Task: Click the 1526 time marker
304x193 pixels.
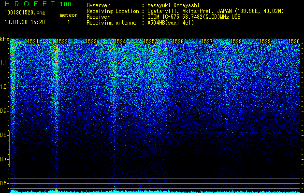Action: point(178,41)
